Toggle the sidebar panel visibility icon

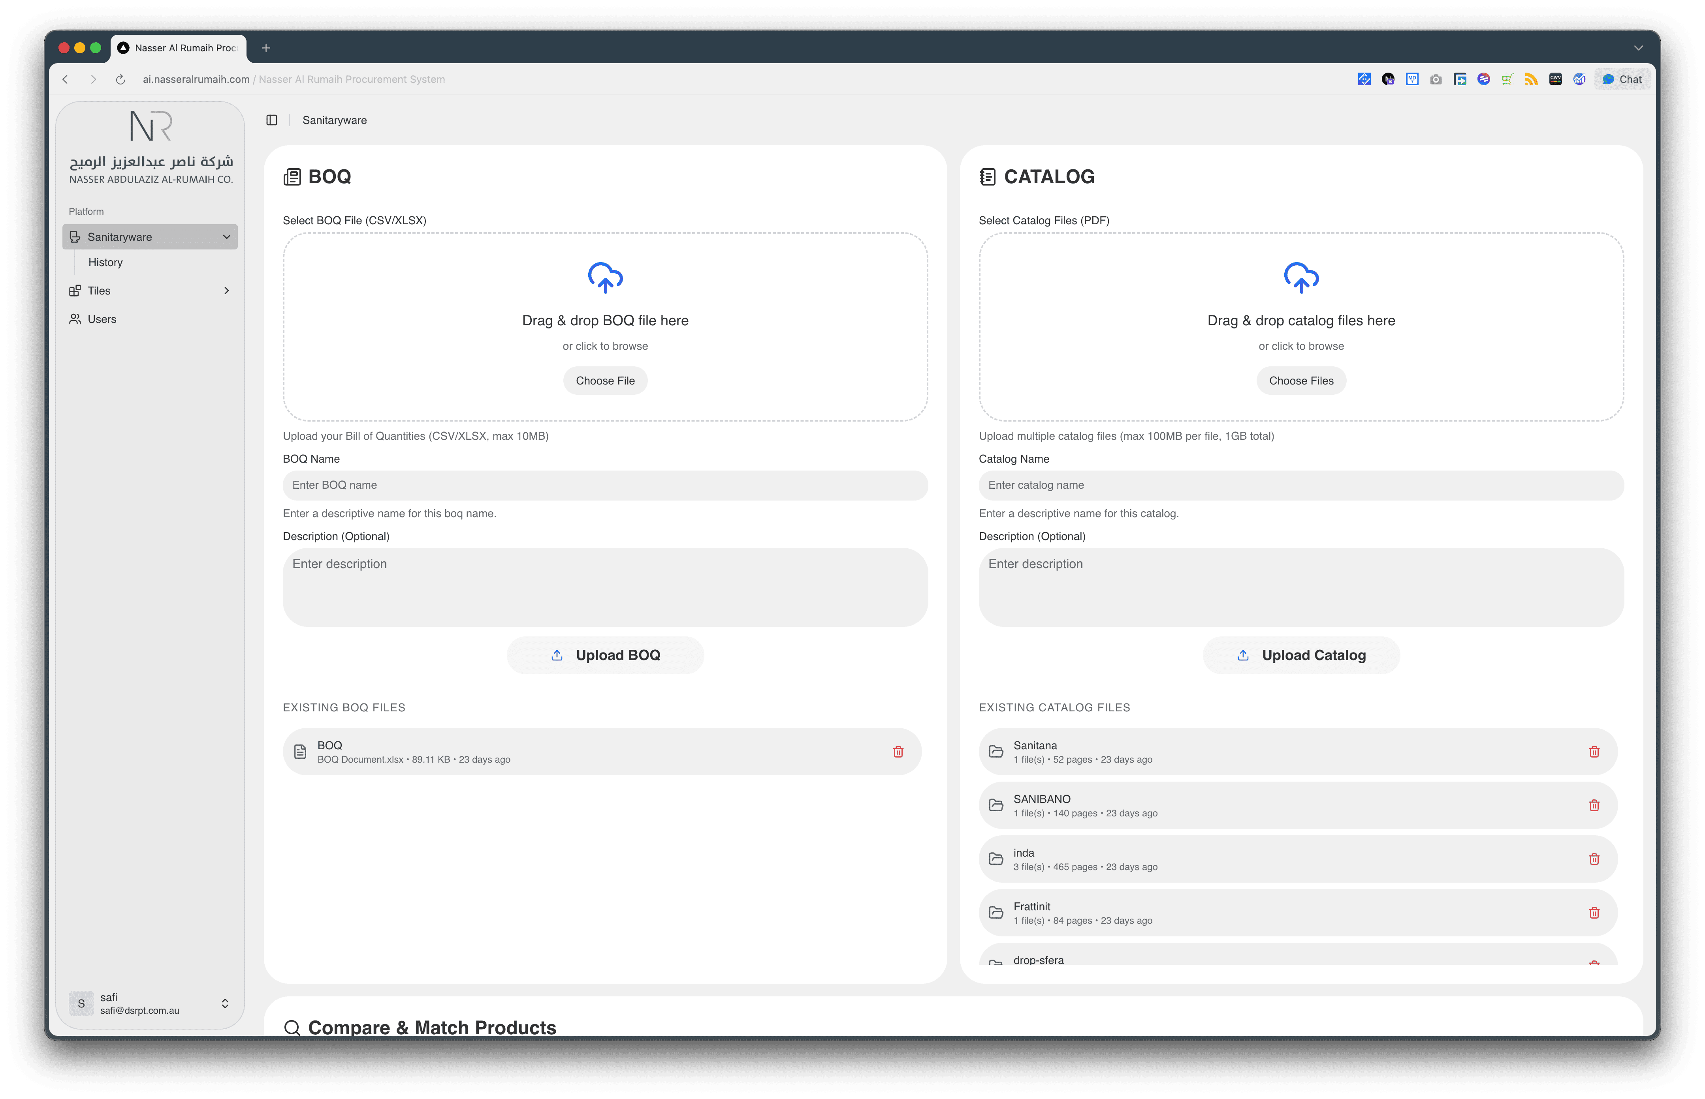(x=272, y=120)
